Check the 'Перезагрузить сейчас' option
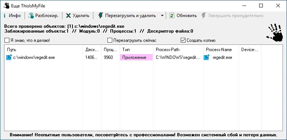This screenshot has width=287, height=140. [110, 40]
